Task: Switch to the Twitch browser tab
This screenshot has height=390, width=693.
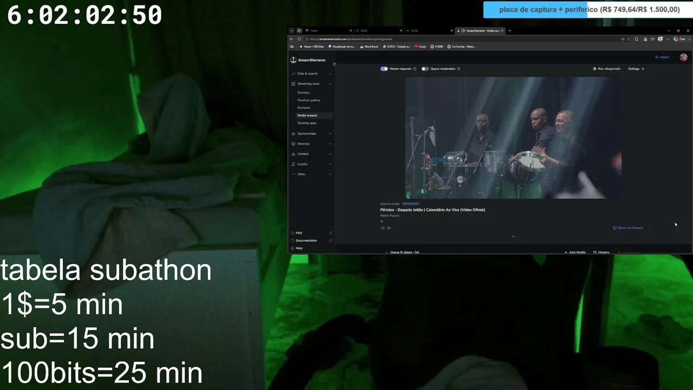Action: click(328, 31)
